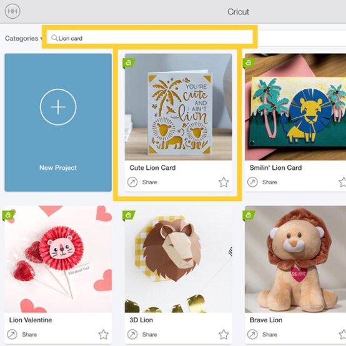Expand the Categories dropdown
346x346 pixels.
coord(24,38)
